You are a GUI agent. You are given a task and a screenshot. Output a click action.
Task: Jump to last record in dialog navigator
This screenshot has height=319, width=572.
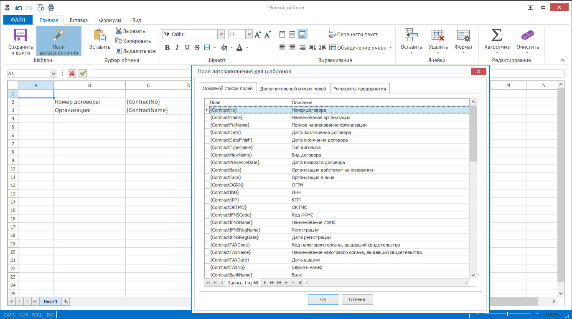pyautogui.click(x=279, y=283)
